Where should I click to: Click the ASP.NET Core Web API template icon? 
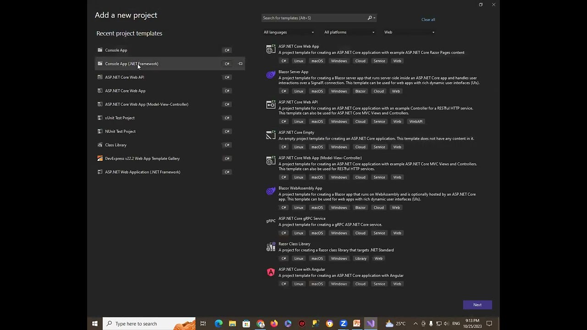tap(271, 104)
